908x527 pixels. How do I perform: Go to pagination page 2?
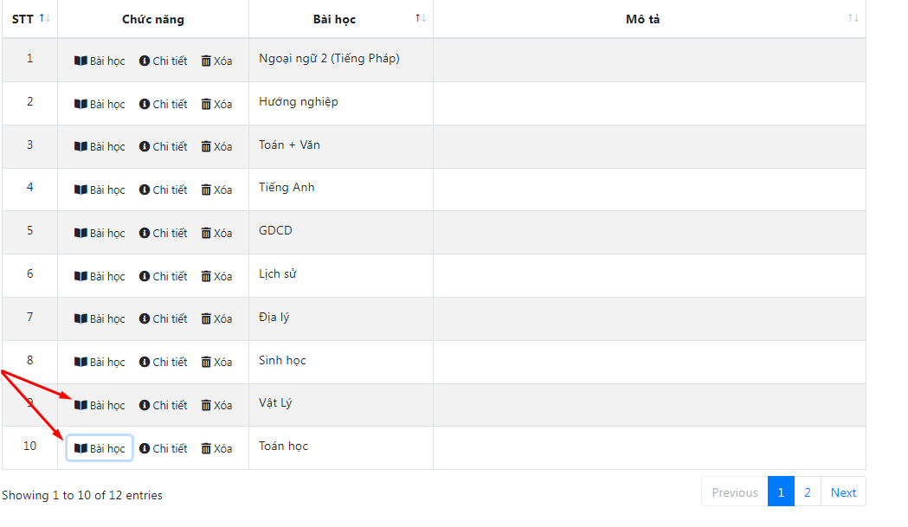808,492
